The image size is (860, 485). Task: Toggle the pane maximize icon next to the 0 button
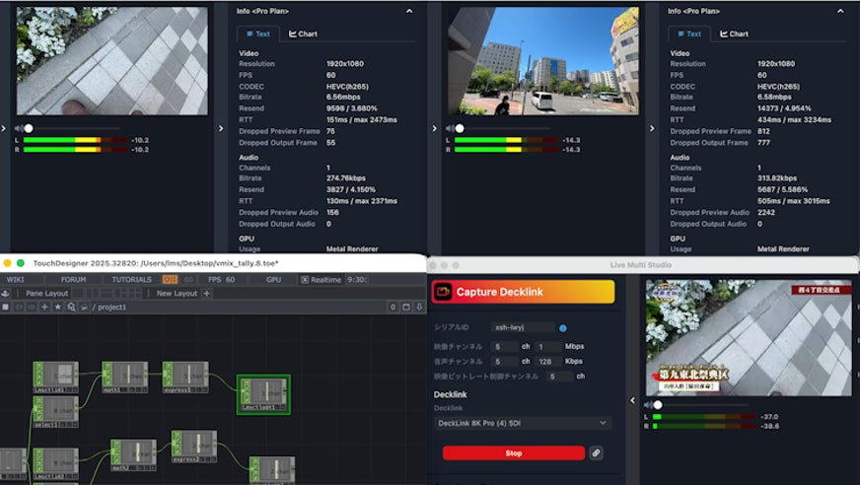coord(406,307)
